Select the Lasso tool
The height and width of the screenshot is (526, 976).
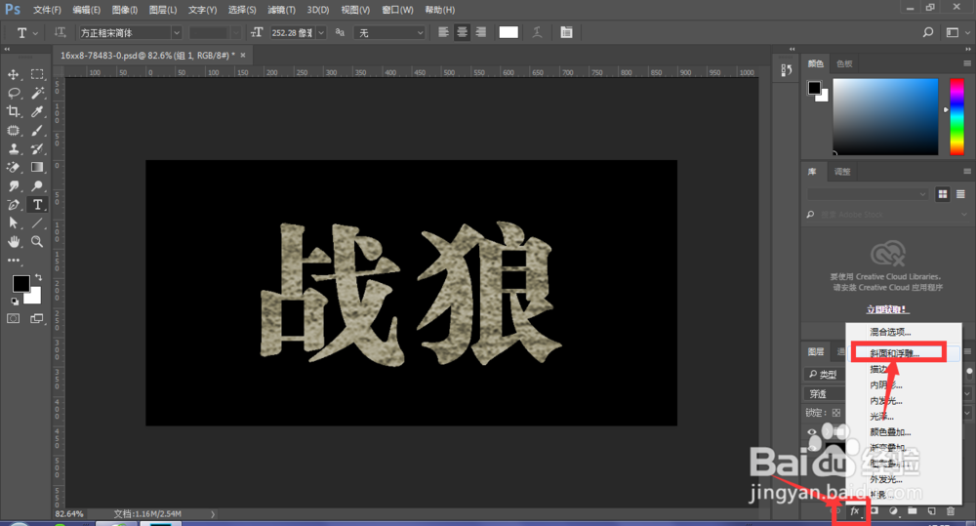coord(13,94)
